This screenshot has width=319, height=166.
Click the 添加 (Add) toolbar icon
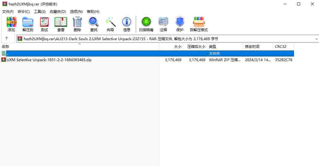pyautogui.click(x=11, y=24)
